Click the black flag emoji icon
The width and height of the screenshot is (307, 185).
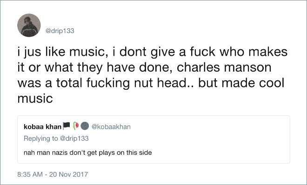pyautogui.click(x=67, y=126)
